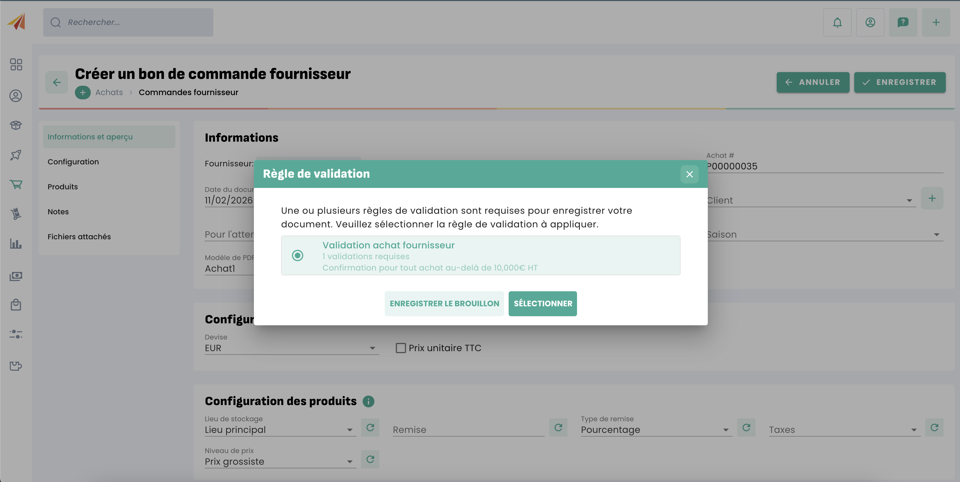Open the help question-mark icon
This screenshot has width=960, height=482.
coord(903,22)
